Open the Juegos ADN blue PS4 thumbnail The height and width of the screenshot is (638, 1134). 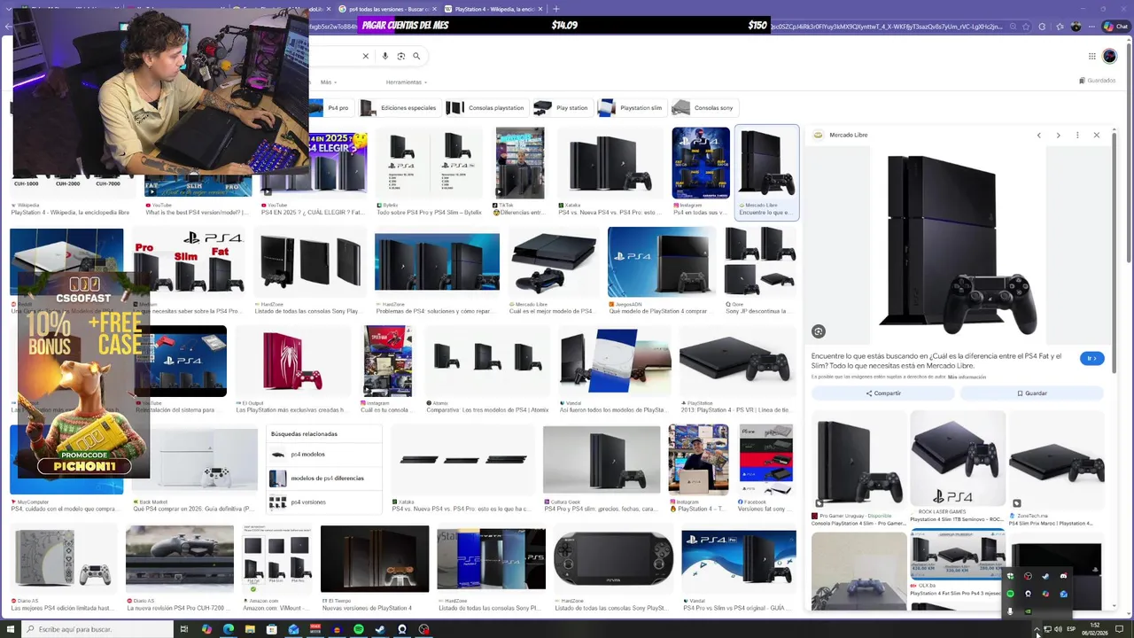(x=661, y=262)
